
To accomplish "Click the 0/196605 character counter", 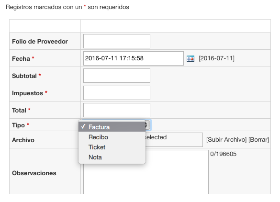I will [x=223, y=154].
